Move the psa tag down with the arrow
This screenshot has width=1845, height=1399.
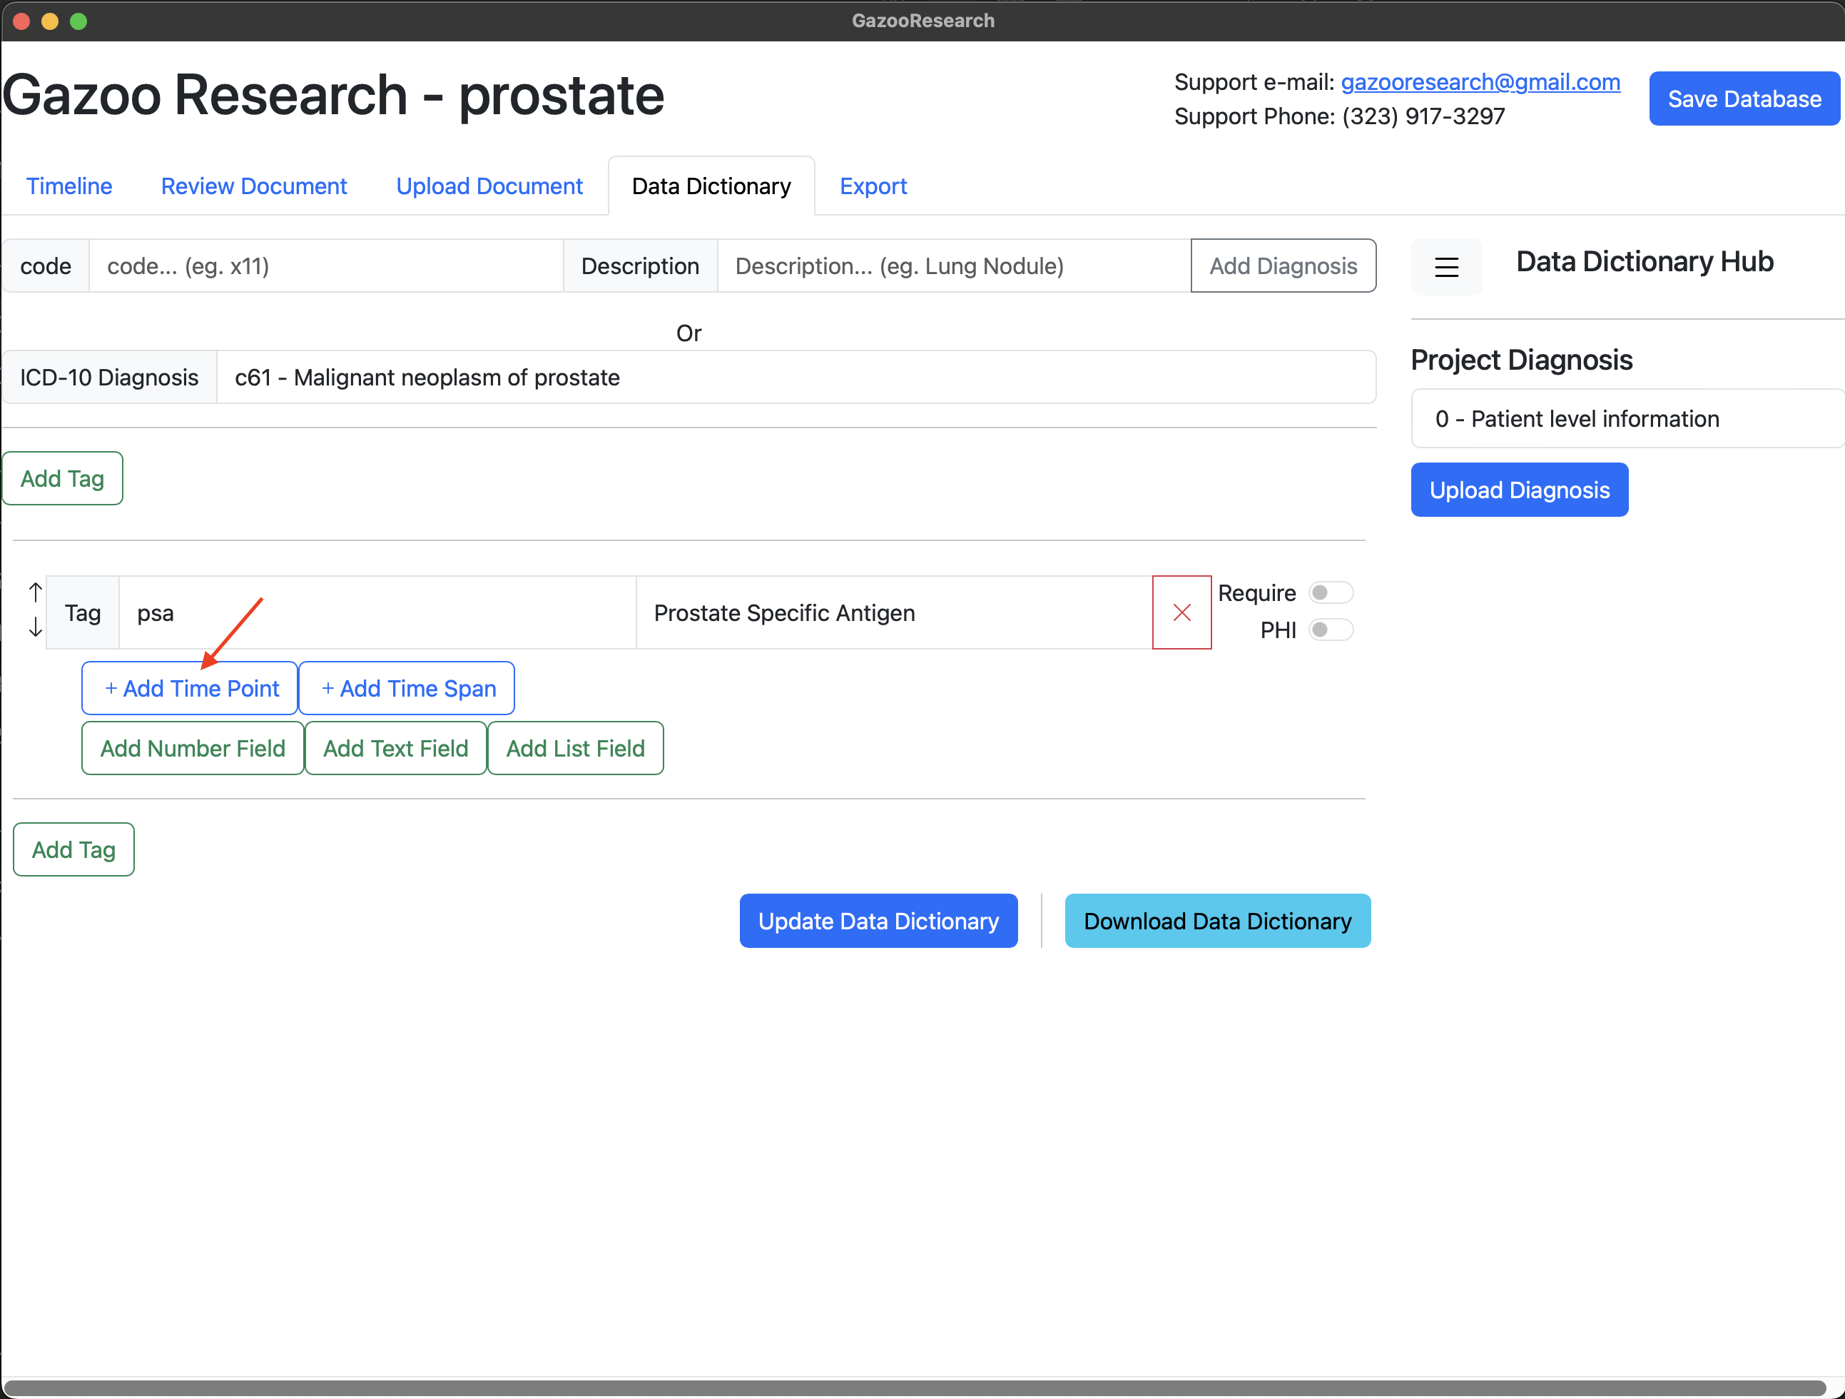point(35,627)
